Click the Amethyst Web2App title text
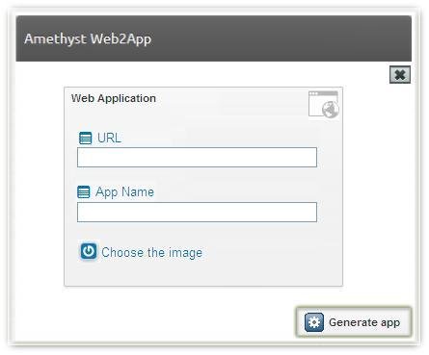The width and height of the screenshot is (429, 355). point(88,38)
